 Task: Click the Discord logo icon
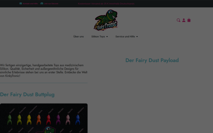42,4
